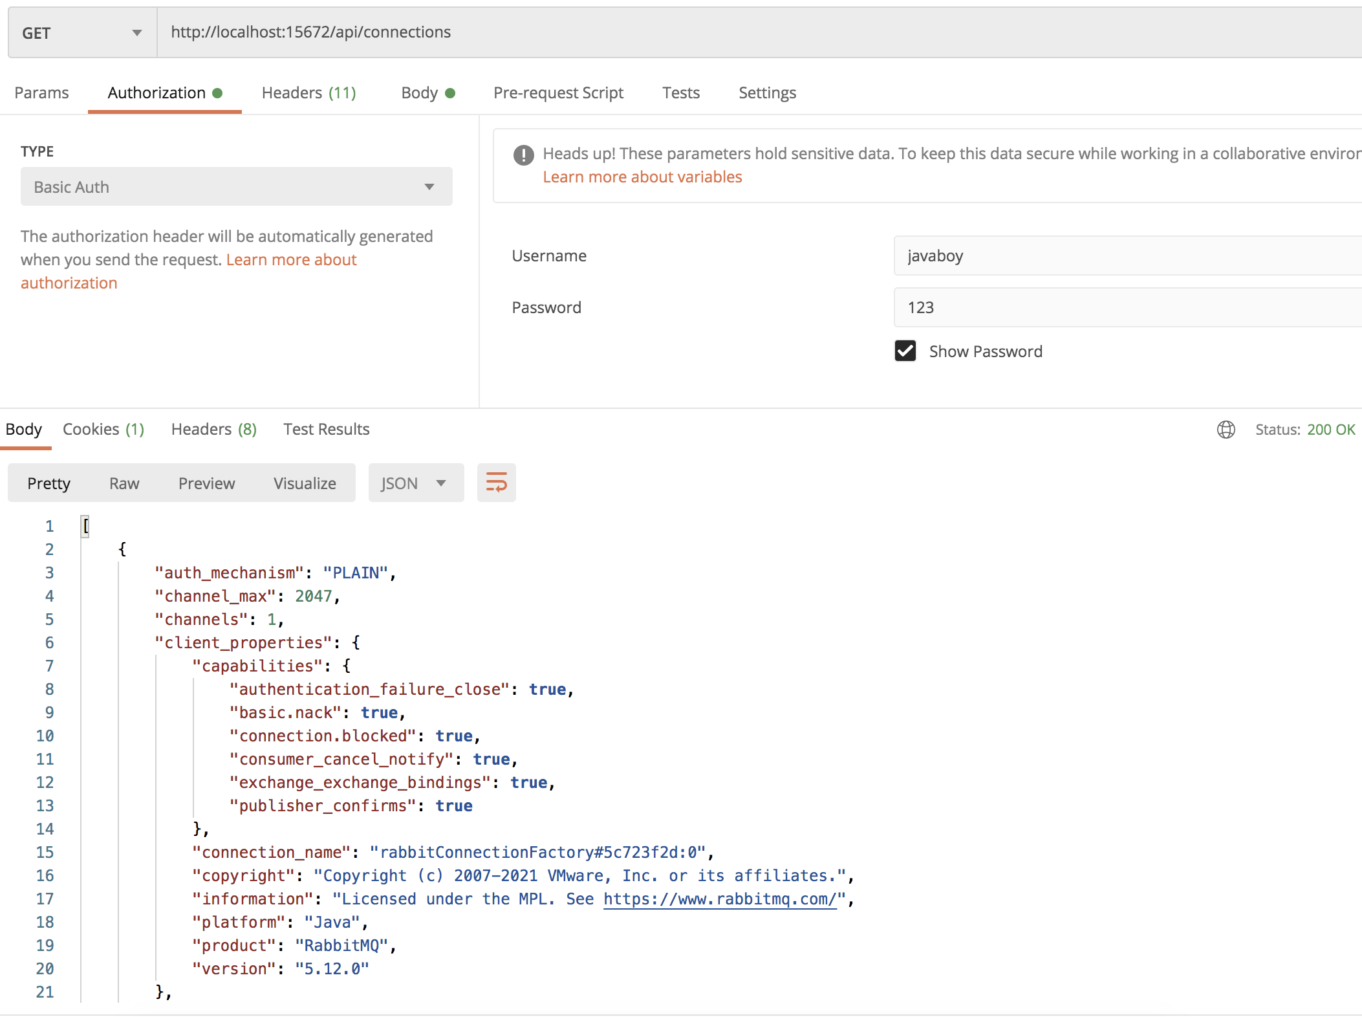Click the globe network icon near Status
This screenshot has width=1362, height=1017.
tap(1226, 430)
